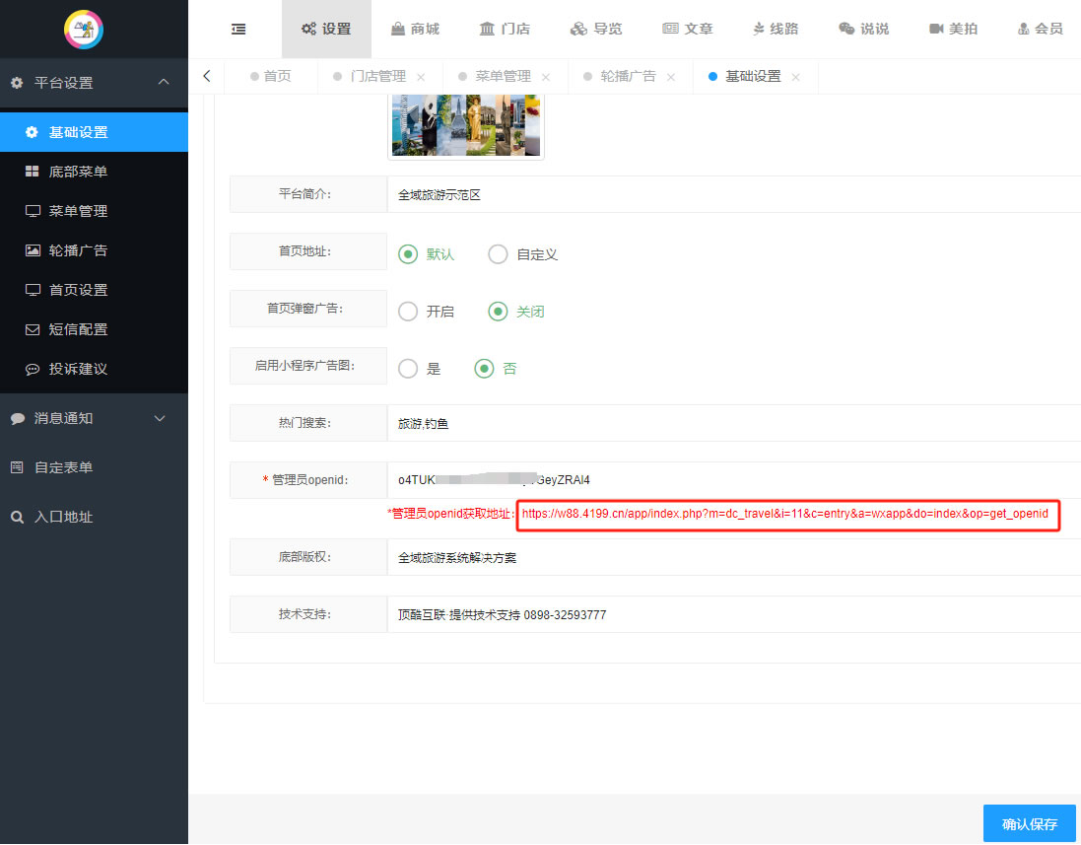Click gear icon beside 基础设置
The height and width of the screenshot is (845, 1081).
[32, 132]
